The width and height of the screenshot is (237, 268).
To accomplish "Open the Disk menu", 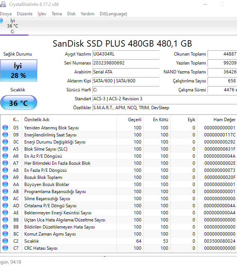I will coord(71,14).
